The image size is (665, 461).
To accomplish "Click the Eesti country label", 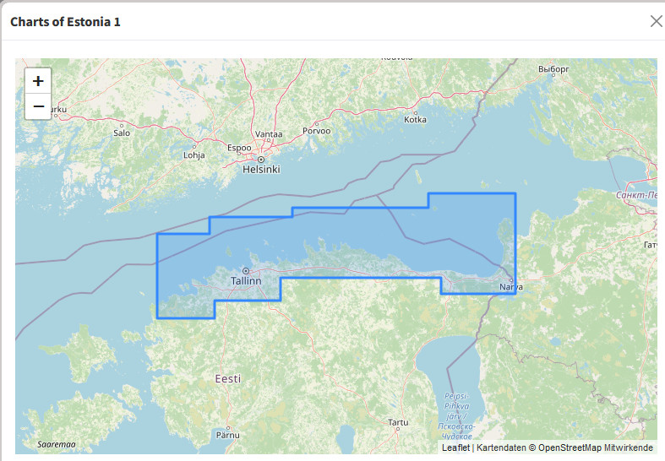I will click(227, 379).
